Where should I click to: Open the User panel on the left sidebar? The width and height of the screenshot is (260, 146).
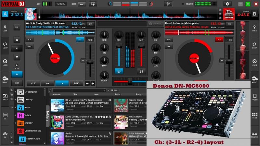[5, 63]
